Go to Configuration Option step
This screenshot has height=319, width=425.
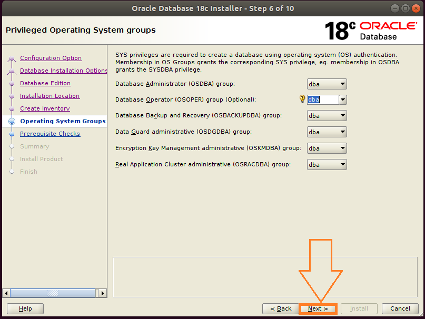coord(51,58)
